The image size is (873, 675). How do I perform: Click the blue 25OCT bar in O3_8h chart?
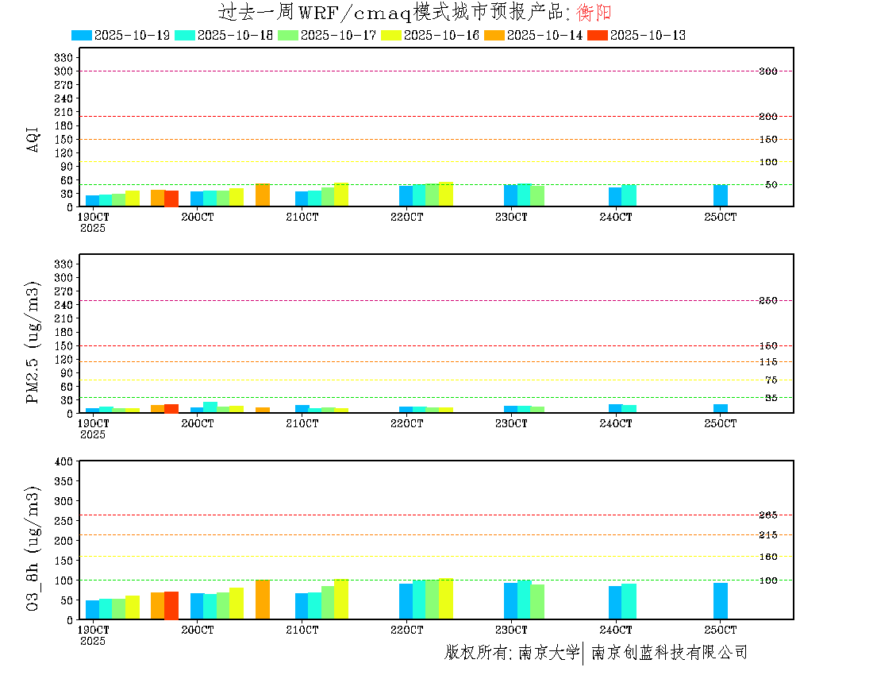click(x=721, y=601)
